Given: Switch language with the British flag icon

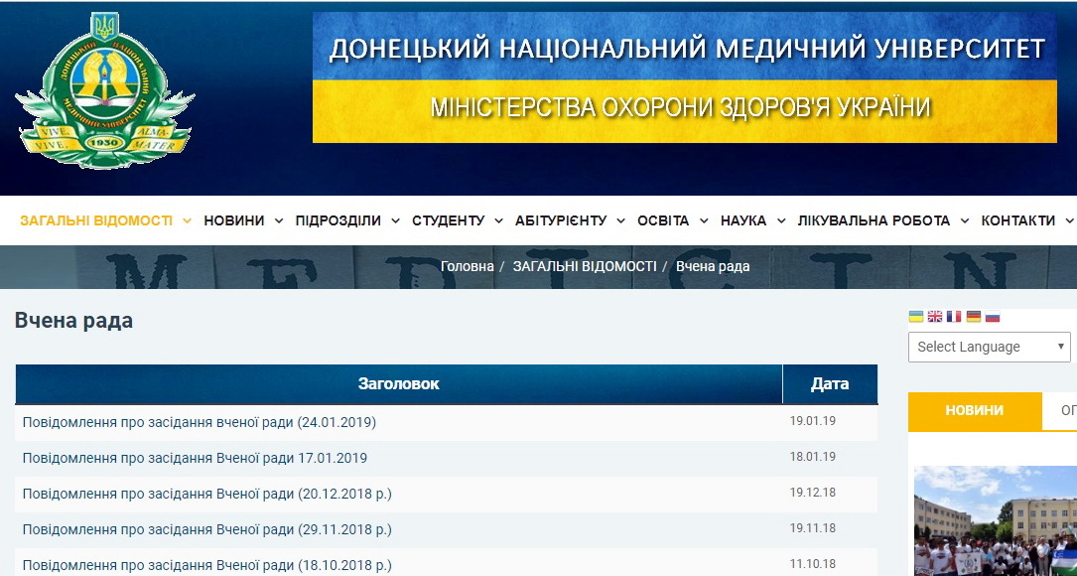Looking at the screenshot, I should pos(935,316).
